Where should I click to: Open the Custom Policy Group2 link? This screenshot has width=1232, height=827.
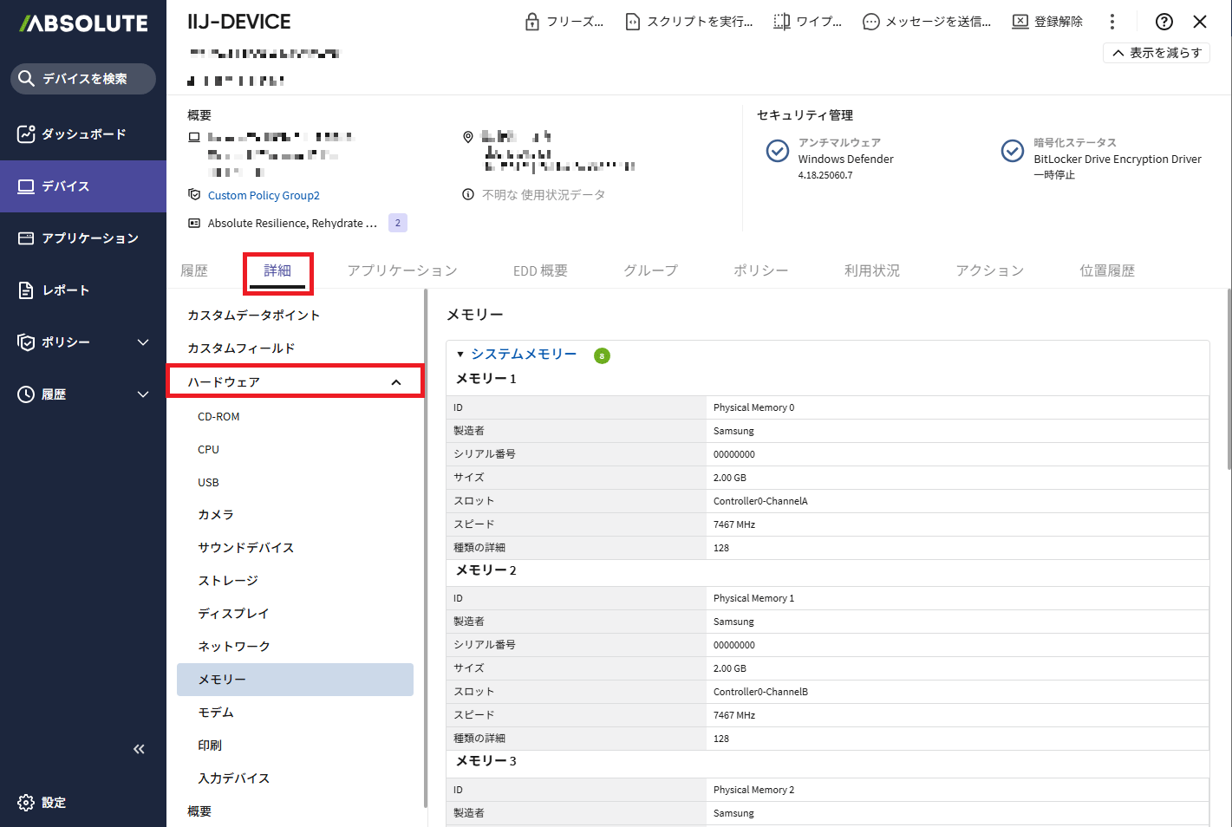pos(264,196)
